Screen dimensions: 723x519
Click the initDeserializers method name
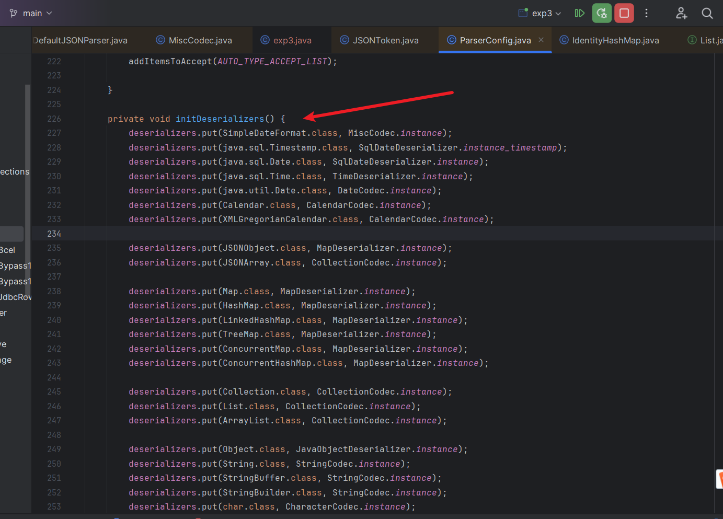point(220,119)
